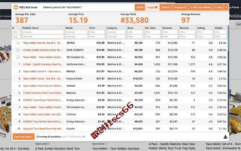Sort by Brand column header

point(69,28)
